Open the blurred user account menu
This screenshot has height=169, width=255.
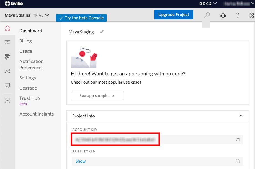[x=238, y=4]
